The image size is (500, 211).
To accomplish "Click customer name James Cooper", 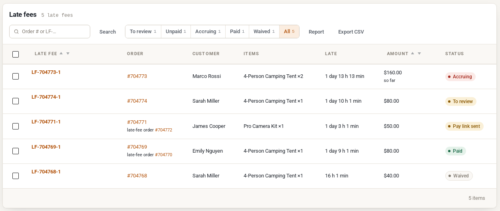I will point(209,126).
